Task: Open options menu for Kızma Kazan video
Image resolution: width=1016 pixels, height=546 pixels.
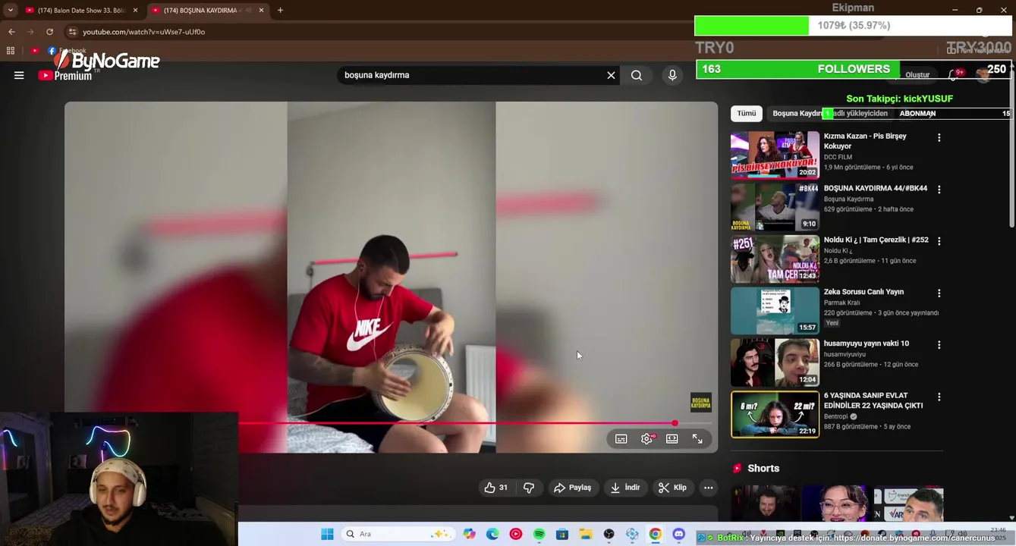Action: pos(939,138)
